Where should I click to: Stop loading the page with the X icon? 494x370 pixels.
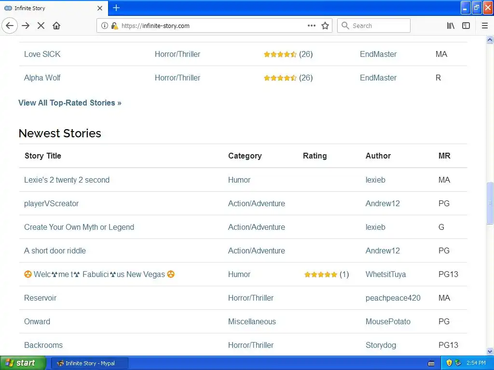(41, 26)
